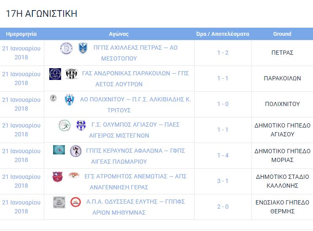
Task: Click the ΓΦΠΣ Αιγέας Πλωμαρίου round crest
Action: (76, 151)
